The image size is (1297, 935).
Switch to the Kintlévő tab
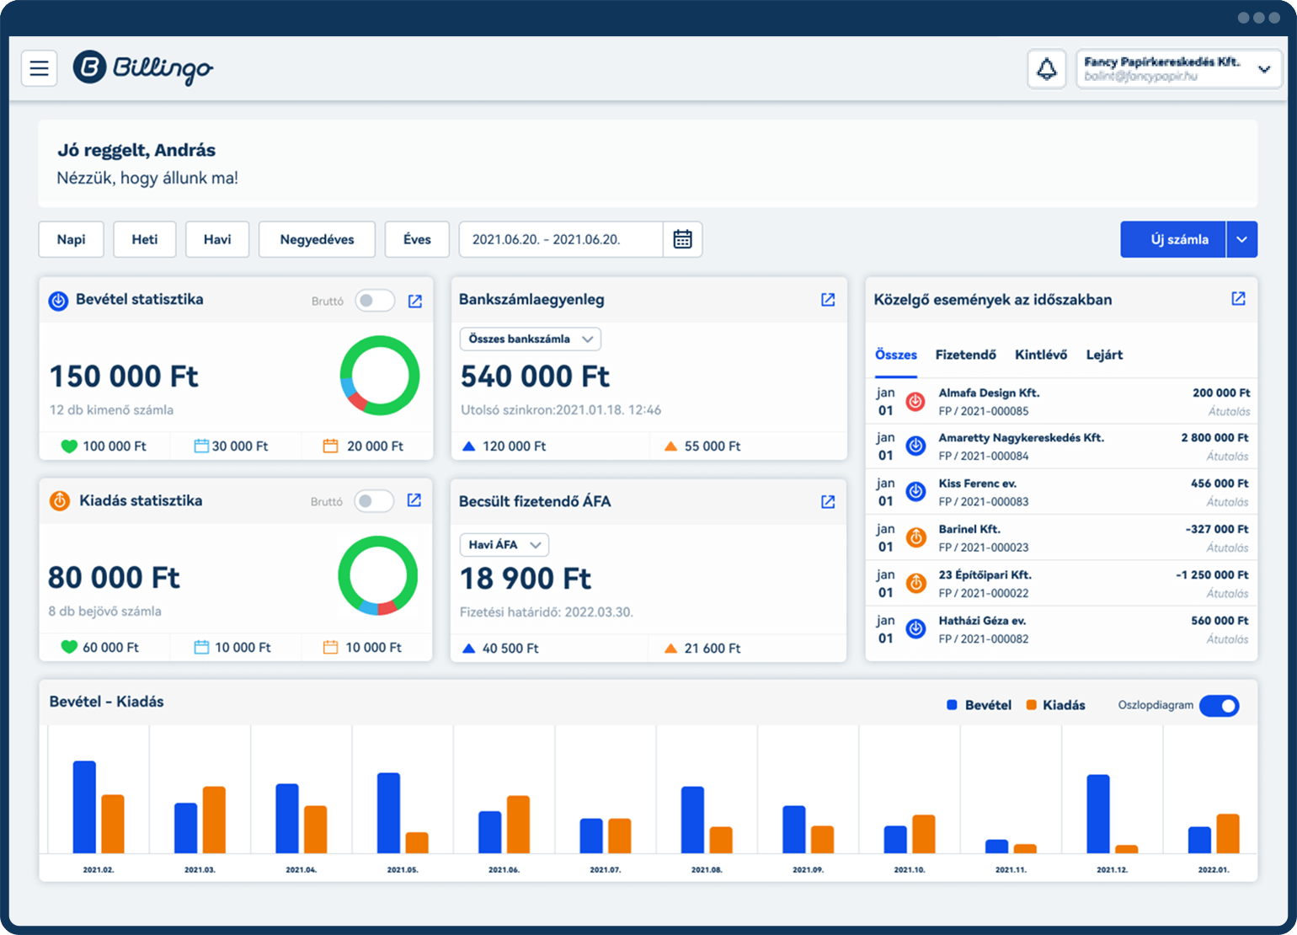tap(1041, 355)
